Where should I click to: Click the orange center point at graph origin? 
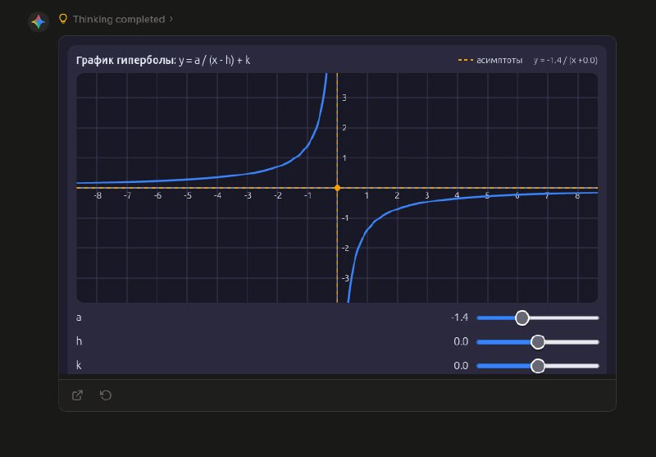pos(337,188)
